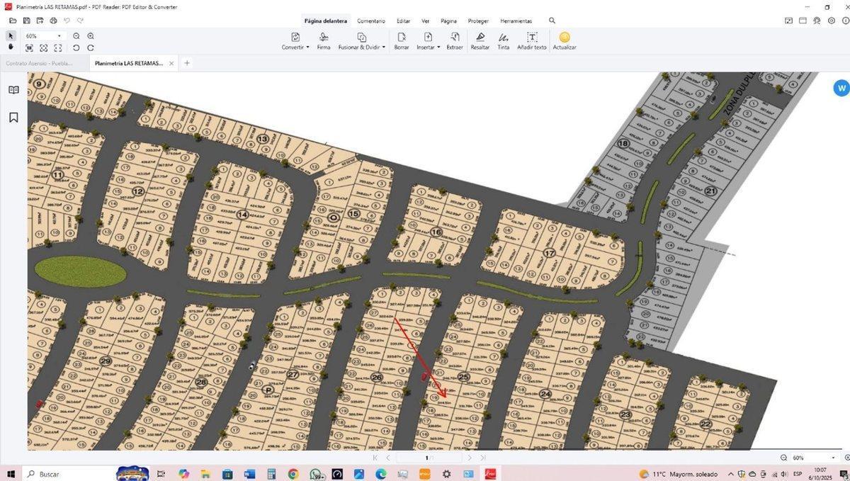This screenshot has width=850, height=481.
Task: Open the Editar tab
Action: (x=403, y=21)
